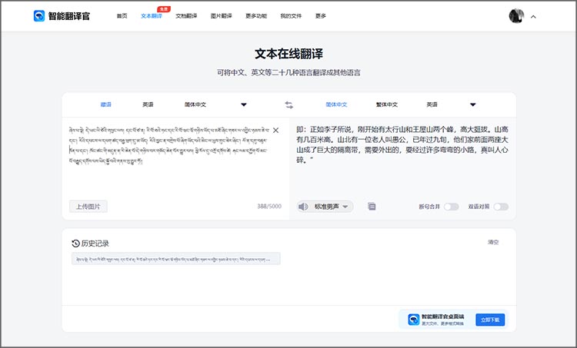
Task: Open the 文档翻译 tab
Action: point(186,16)
